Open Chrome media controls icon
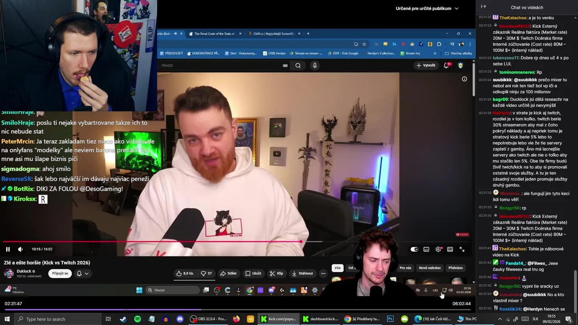 (452, 44)
